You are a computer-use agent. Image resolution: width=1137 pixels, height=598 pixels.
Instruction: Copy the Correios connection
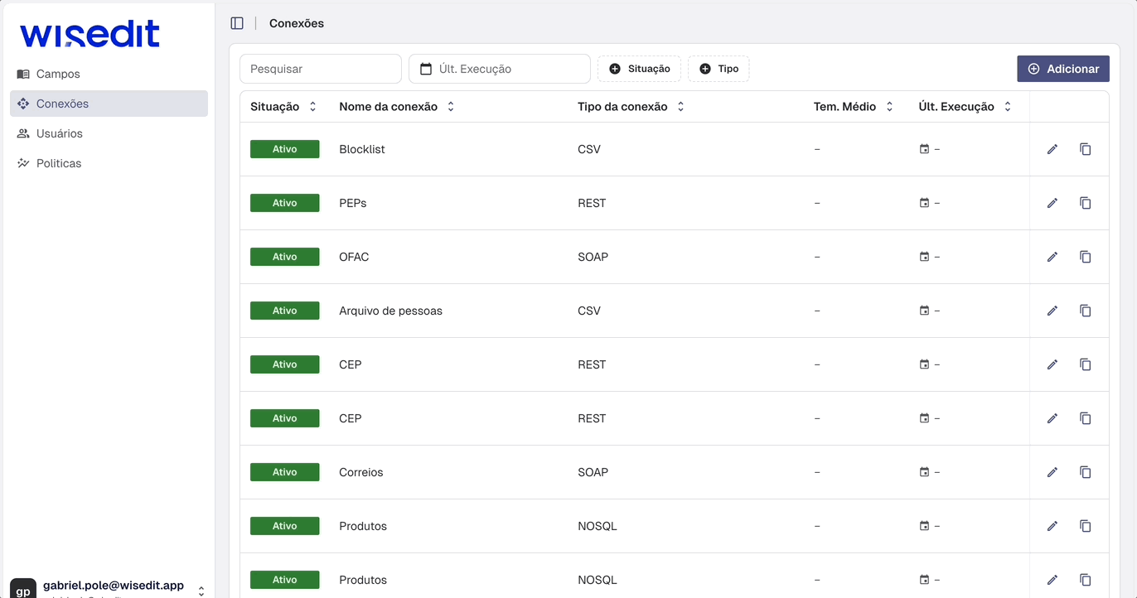point(1086,472)
